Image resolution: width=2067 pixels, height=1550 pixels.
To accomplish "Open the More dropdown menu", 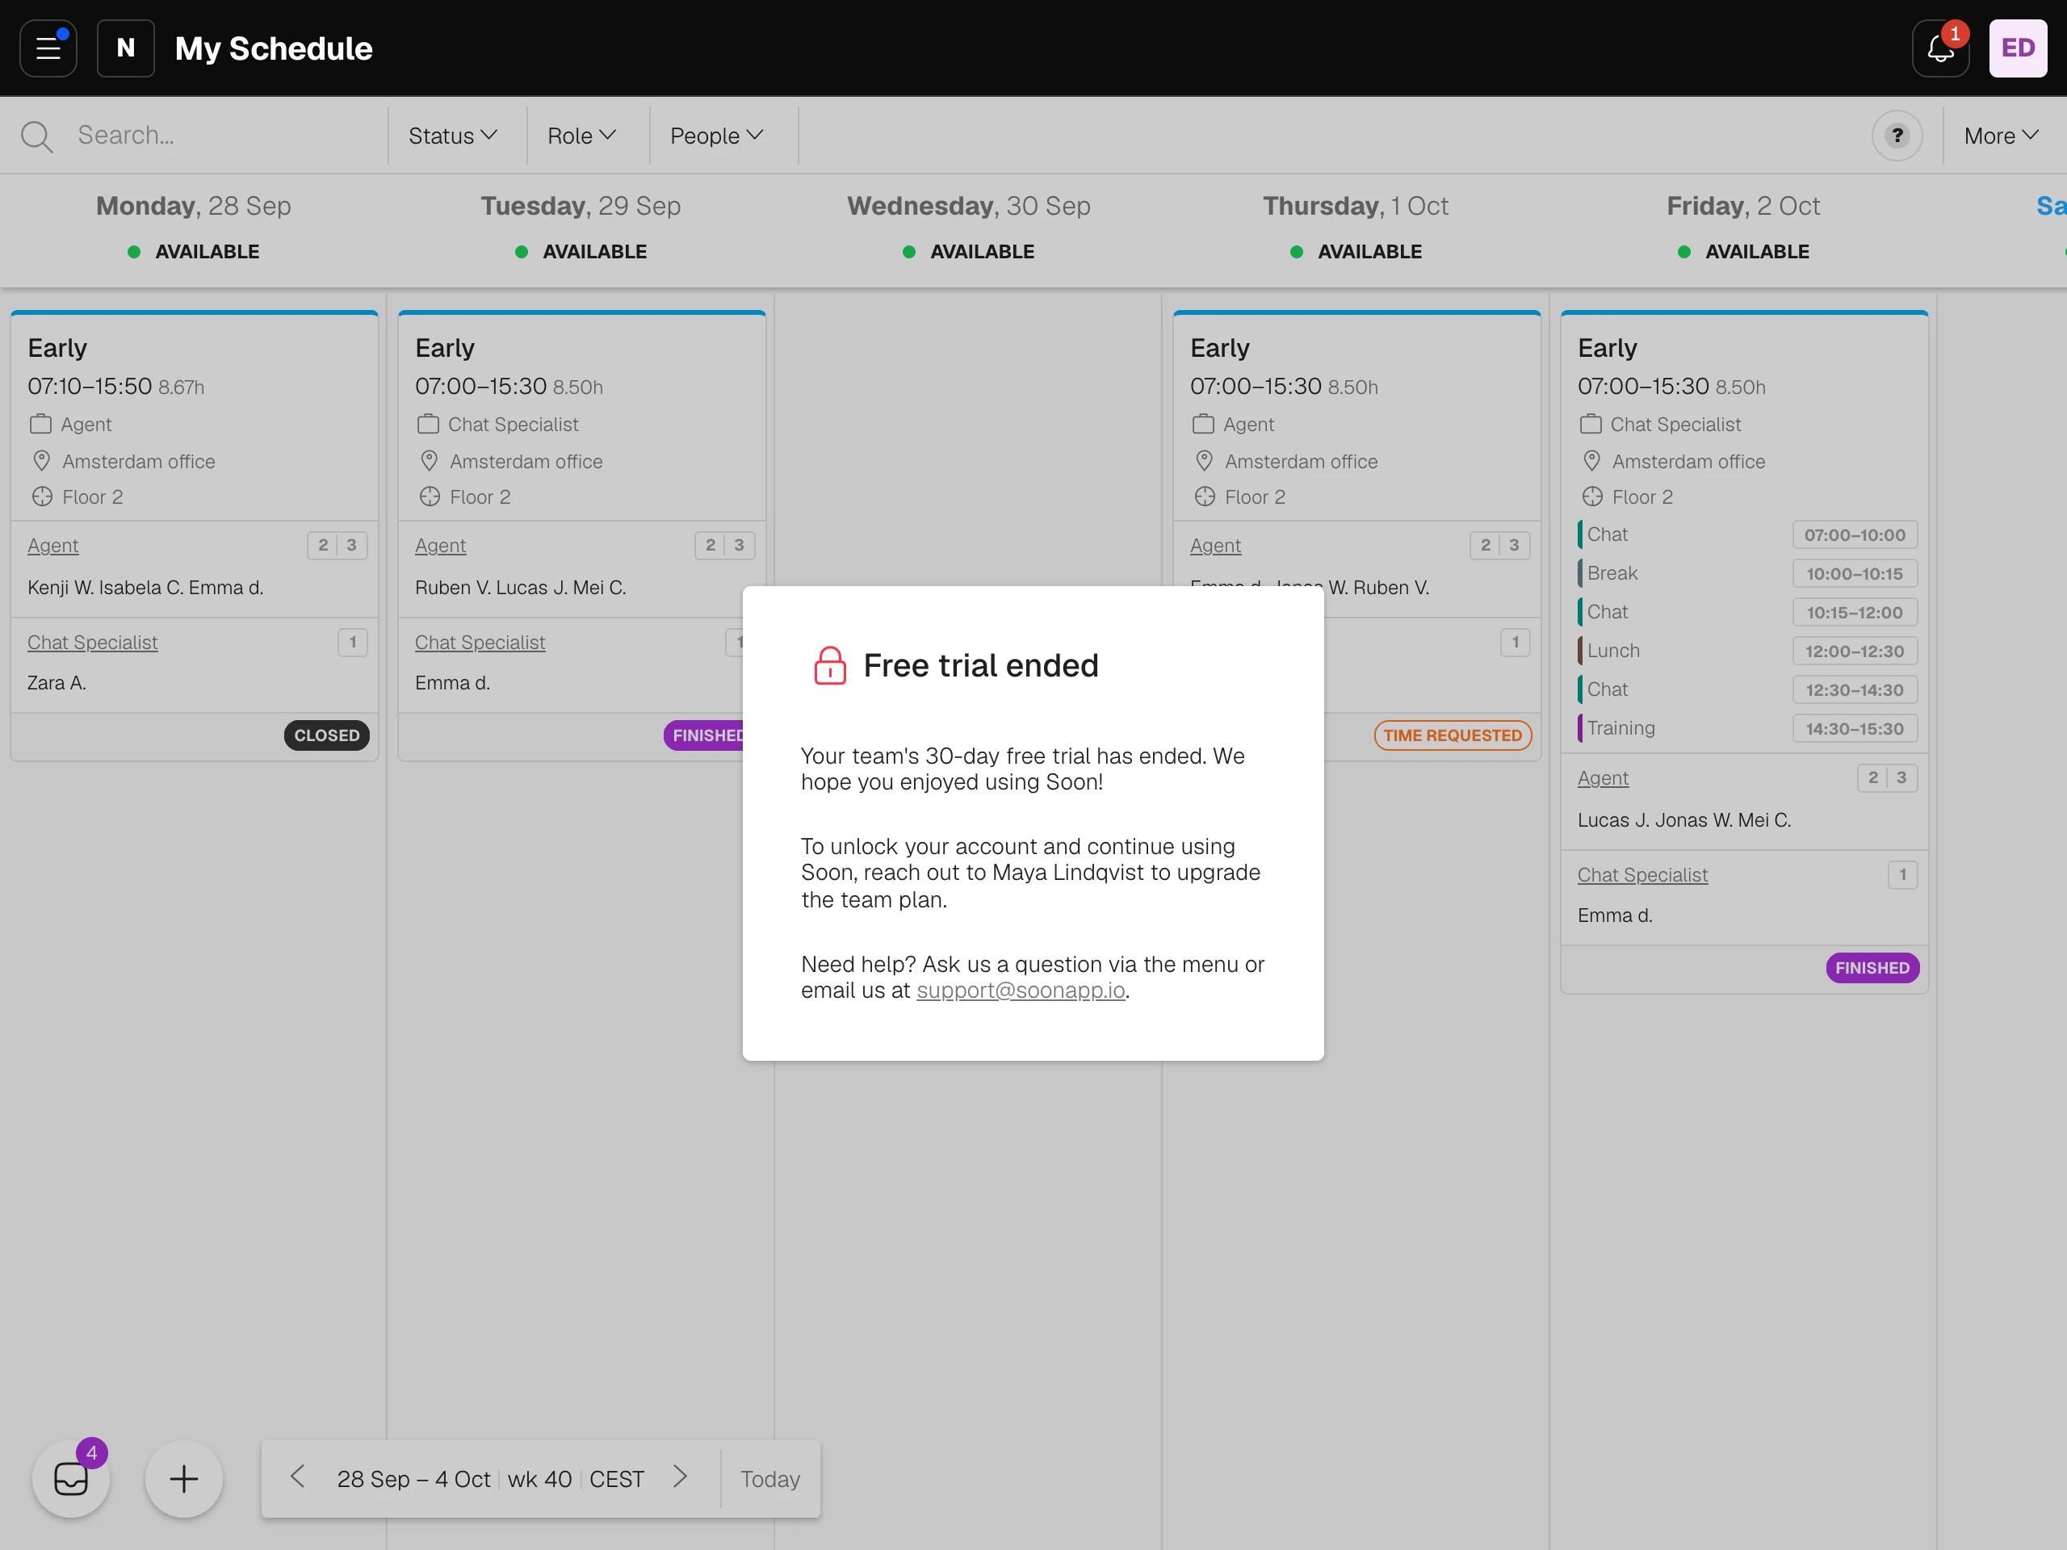I will pos(2001,136).
